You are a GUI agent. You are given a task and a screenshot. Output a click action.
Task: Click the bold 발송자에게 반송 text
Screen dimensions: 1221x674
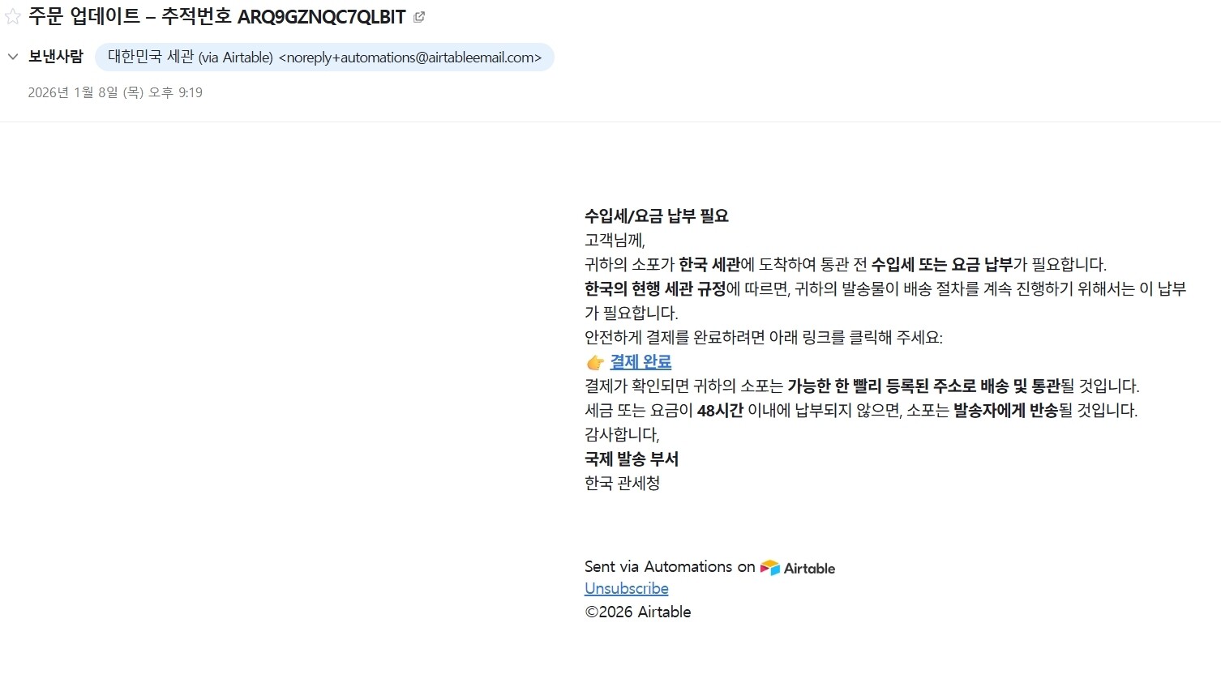[x=1005, y=411]
